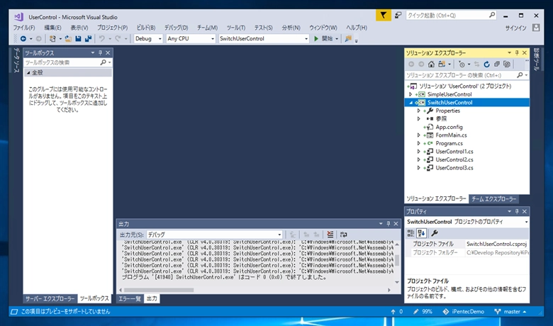Select App.config in Solution Explorer

pyautogui.click(x=449, y=128)
